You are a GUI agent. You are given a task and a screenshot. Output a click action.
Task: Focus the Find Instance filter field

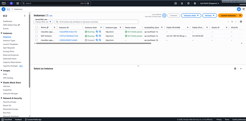(x=97, y=22)
